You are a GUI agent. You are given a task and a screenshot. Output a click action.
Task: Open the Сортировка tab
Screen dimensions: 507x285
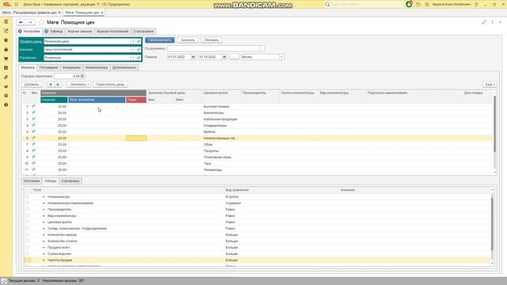[71, 181]
